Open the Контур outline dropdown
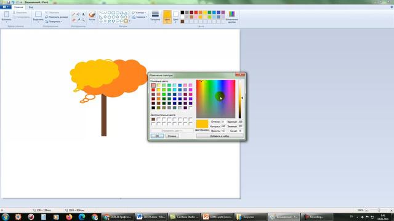The height and width of the screenshot is (221, 394). 139,12
